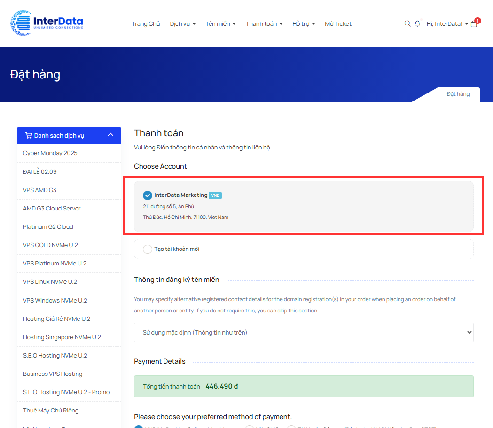Open VPS Windows NVMe U.2 category

(x=69, y=300)
